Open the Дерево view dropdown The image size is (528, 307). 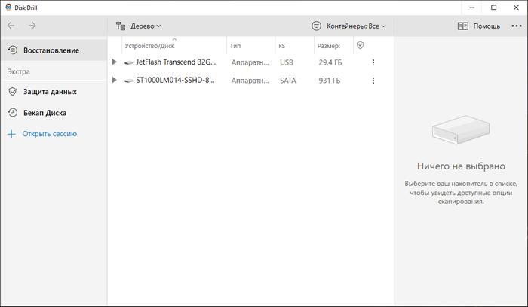point(146,26)
